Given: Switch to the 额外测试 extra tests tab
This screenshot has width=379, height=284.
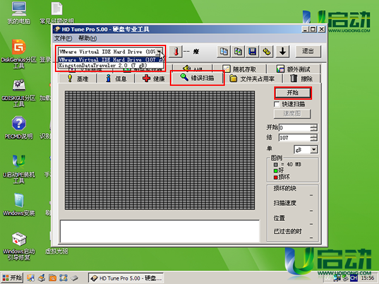Looking at the screenshot, I should click(294, 69).
